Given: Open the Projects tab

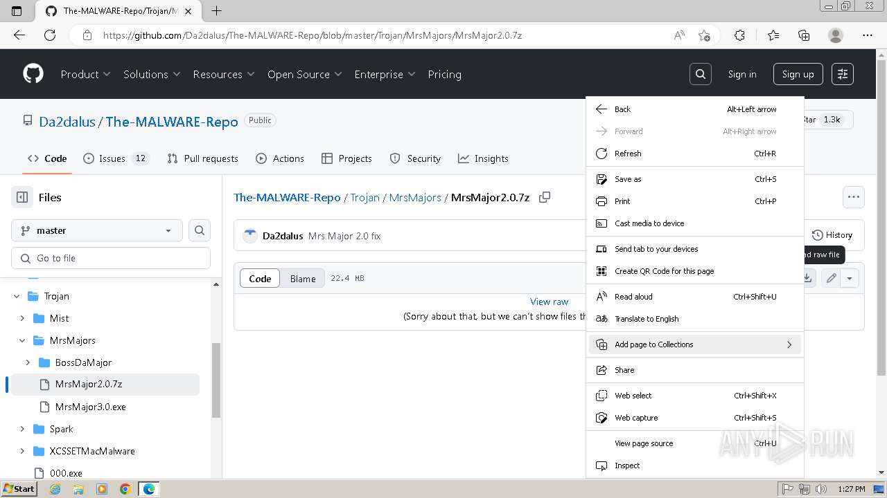Looking at the screenshot, I should 346,158.
